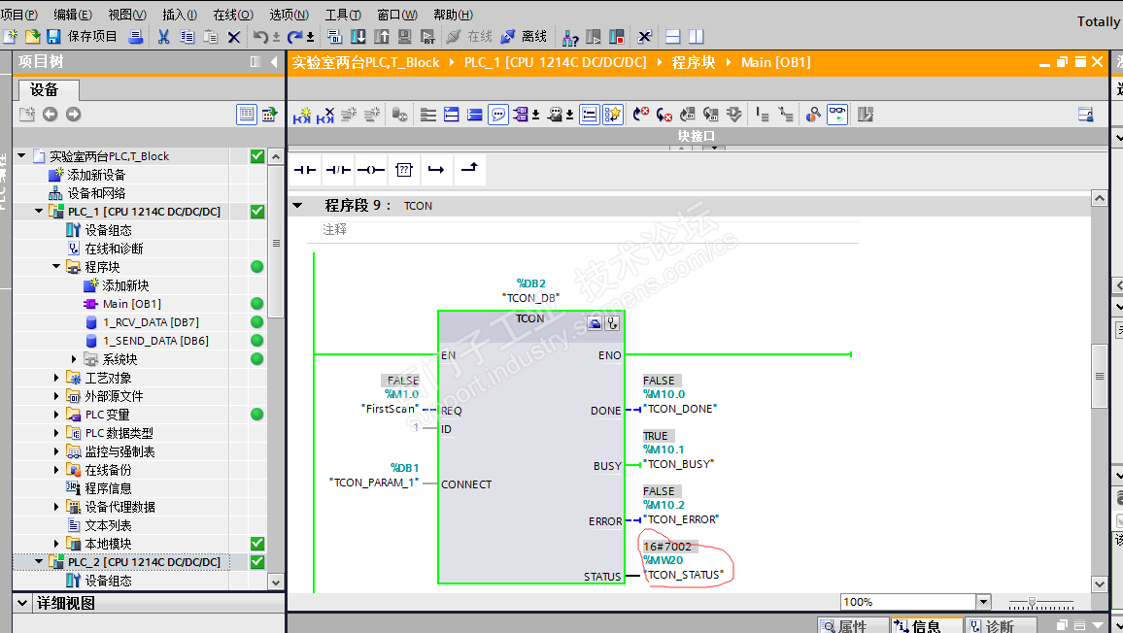The height and width of the screenshot is (633, 1123).
Task: Open all networks icon
Action: coord(451,115)
